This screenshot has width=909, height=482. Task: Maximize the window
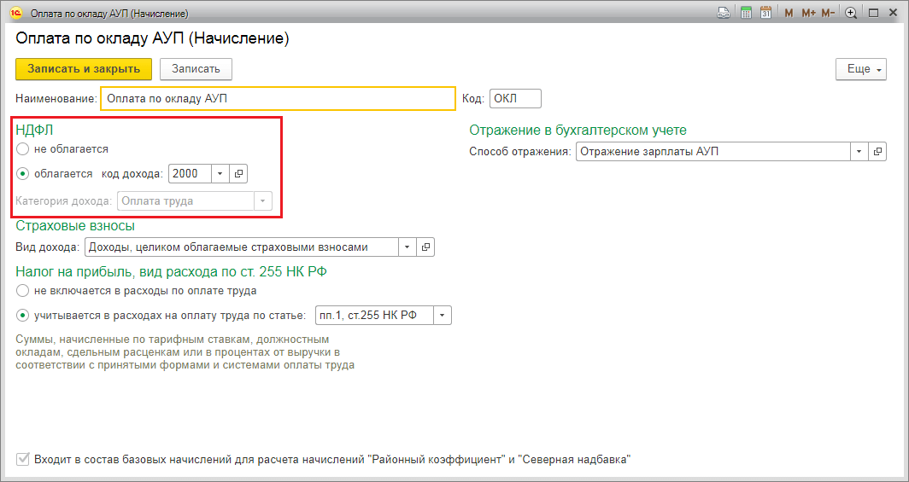(x=874, y=13)
